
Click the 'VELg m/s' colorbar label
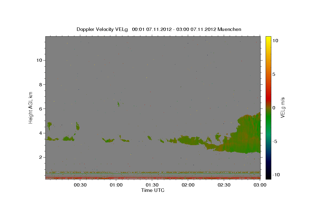[x=283, y=108]
